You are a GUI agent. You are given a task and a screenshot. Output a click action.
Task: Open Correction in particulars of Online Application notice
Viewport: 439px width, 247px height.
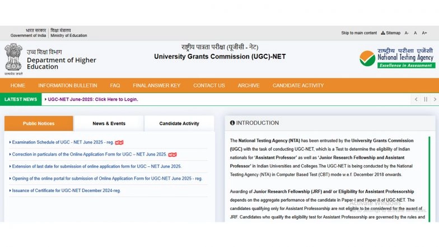click(90, 155)
